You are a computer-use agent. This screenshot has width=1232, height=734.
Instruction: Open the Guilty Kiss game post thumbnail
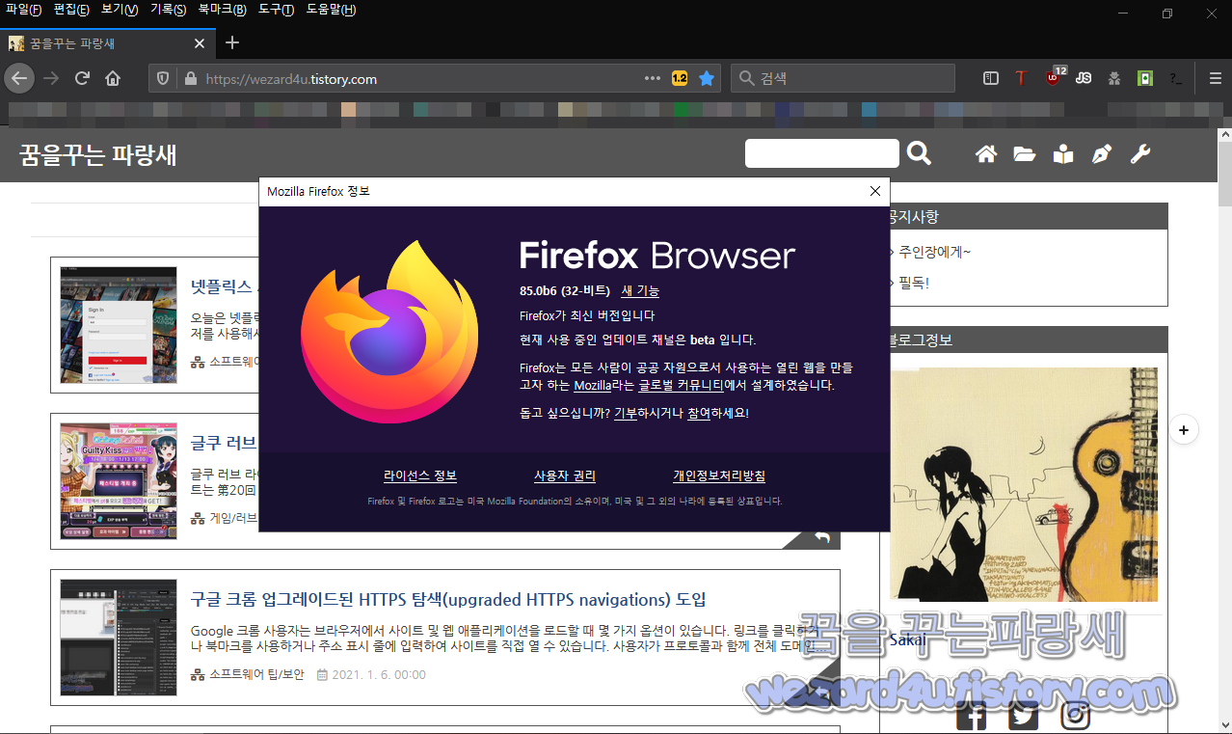tap(119, 480)
